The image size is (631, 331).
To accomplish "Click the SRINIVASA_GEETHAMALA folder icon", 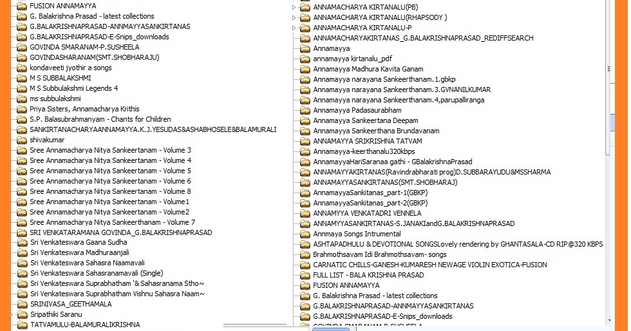I will 23,305.
